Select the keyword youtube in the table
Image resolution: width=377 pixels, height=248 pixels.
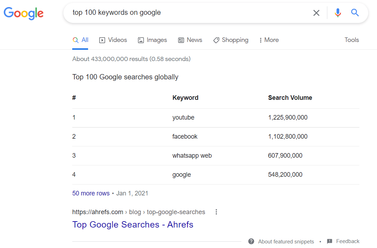pos(183,117)
